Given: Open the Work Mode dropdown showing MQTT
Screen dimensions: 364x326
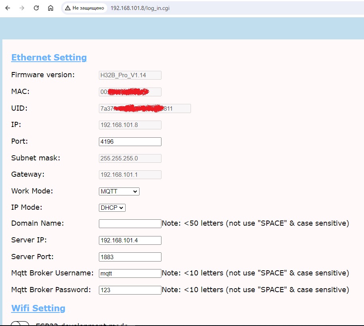Looking at the screenshot, I should click(119, 191).
